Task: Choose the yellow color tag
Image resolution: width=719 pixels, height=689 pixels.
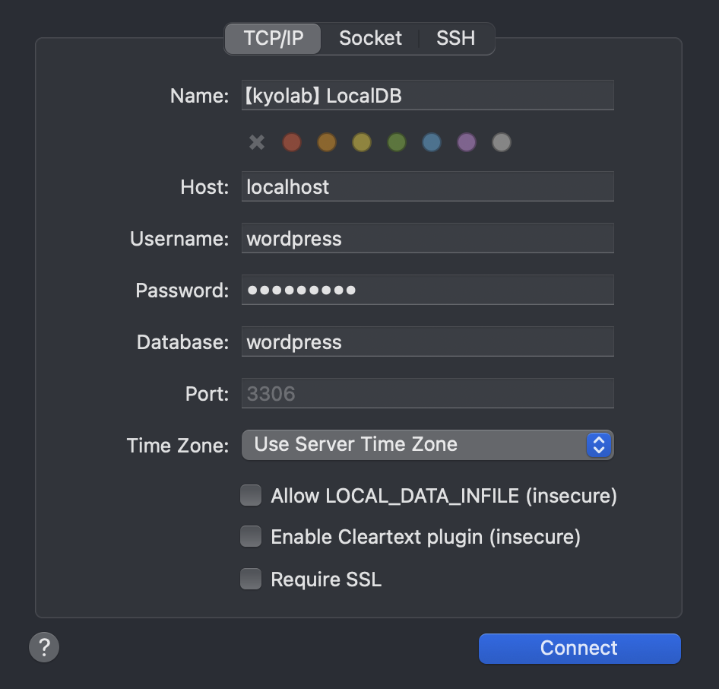Action: coord(362,142)
